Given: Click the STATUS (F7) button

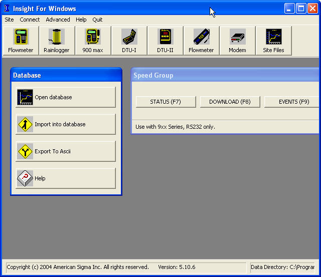Looking at the screenshot, I should point(166,102).
